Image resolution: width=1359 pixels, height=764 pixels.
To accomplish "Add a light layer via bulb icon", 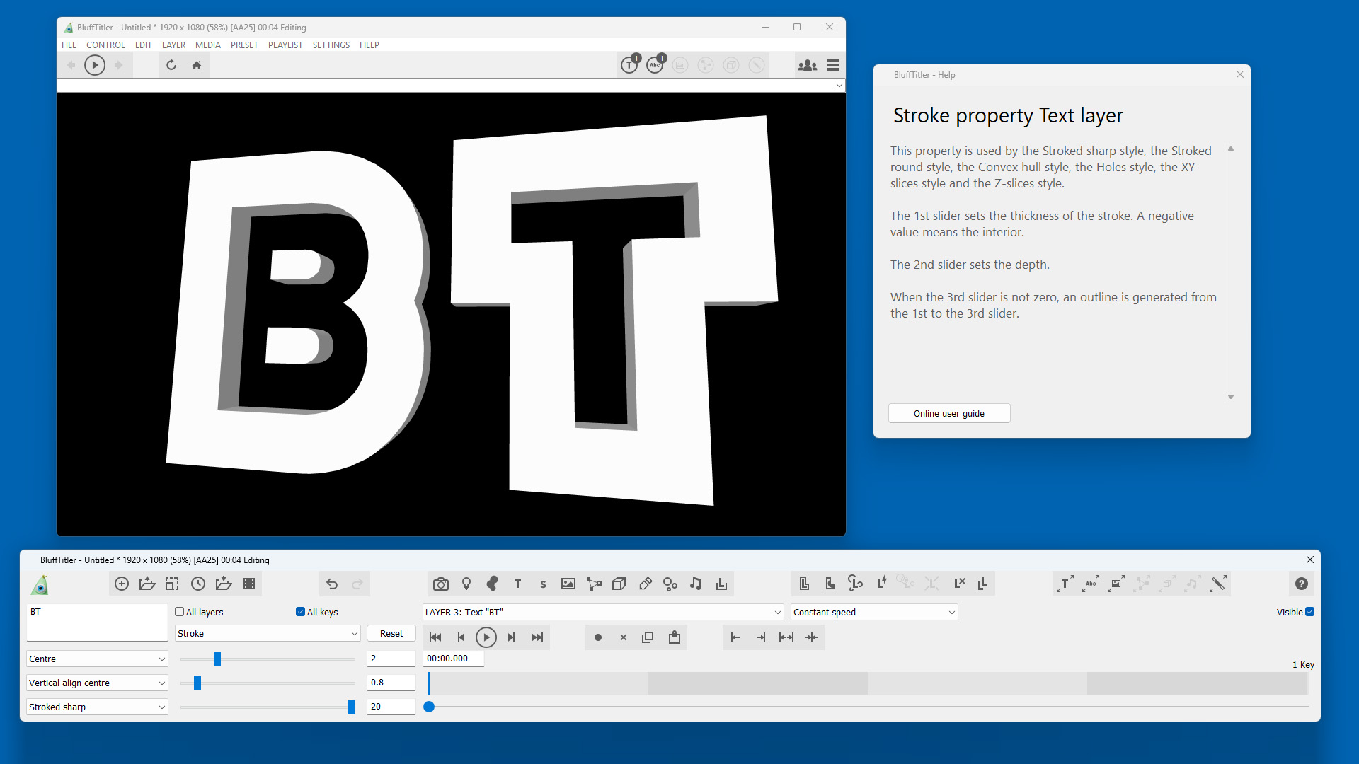I will click(x=466, y=584).
